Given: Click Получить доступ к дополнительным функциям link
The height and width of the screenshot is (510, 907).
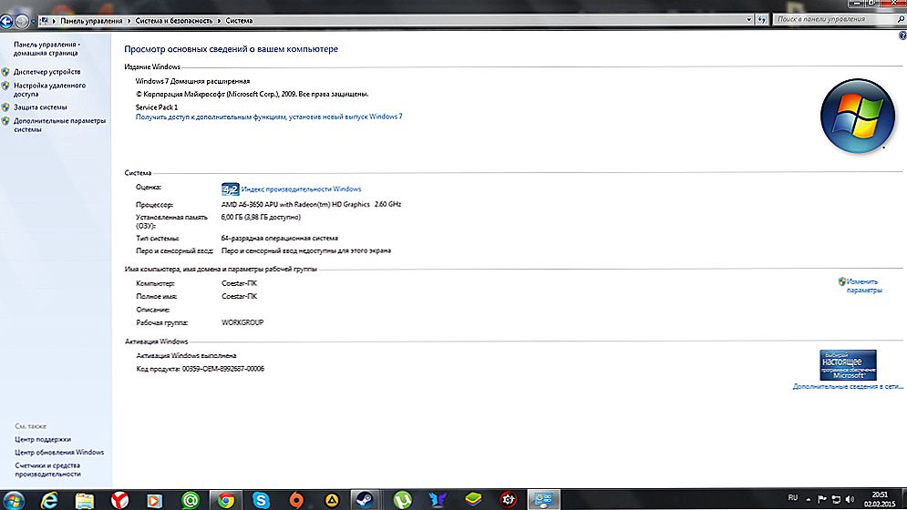Looking at the screenshot, I should pyautogui.click(x=268, y=117).
